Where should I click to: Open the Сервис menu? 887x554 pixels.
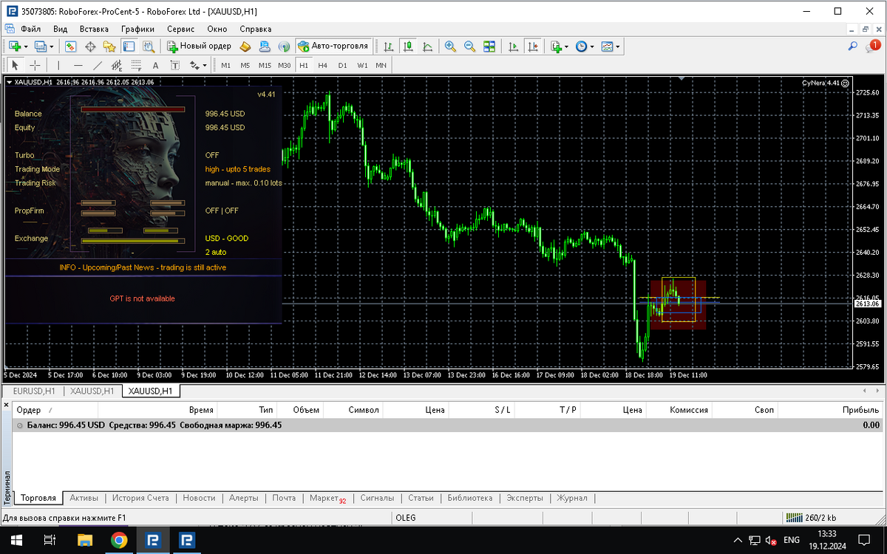coord(180,29)
